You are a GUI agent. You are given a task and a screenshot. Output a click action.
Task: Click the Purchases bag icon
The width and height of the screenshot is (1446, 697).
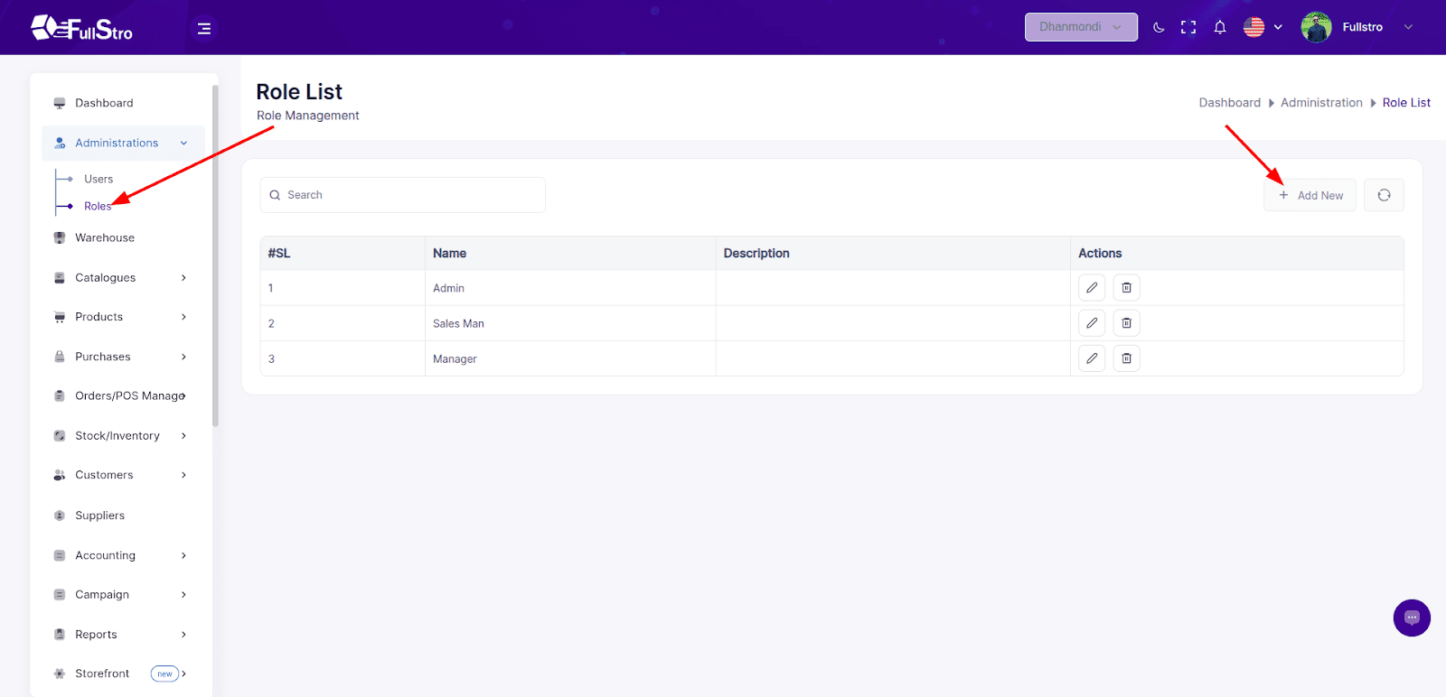point(60,357)
